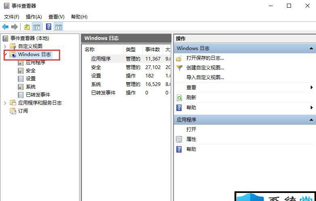
Task: Click the 安全 log icon in tree
Action: tap(21, 71)
